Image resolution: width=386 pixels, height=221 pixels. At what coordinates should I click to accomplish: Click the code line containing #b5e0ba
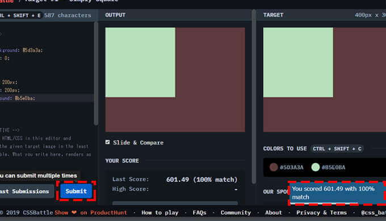47,98
